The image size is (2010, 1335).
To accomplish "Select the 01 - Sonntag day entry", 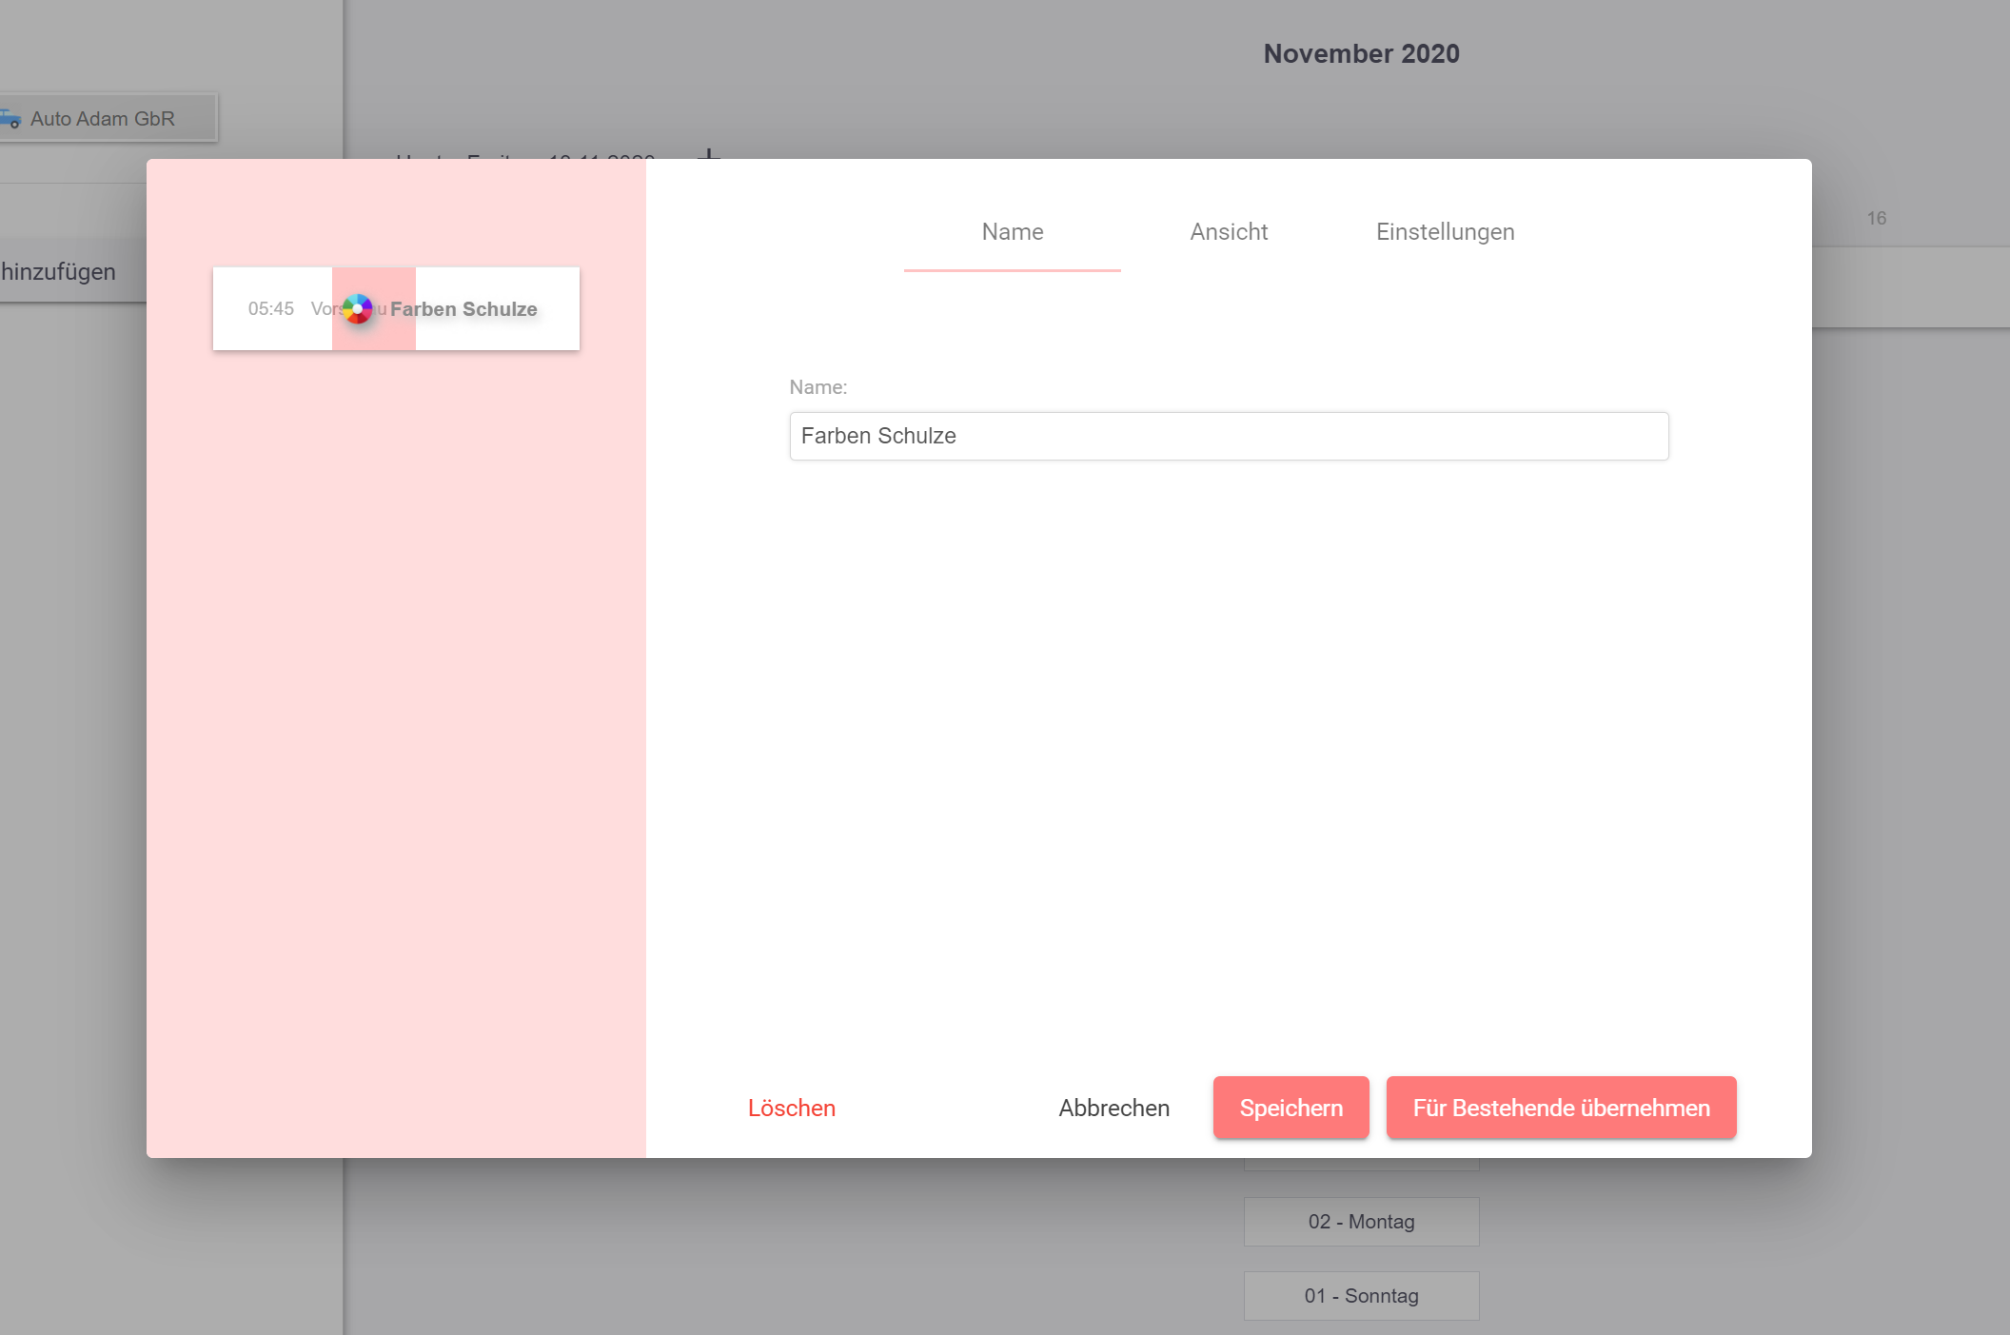I will [x=1361, y=1296].
